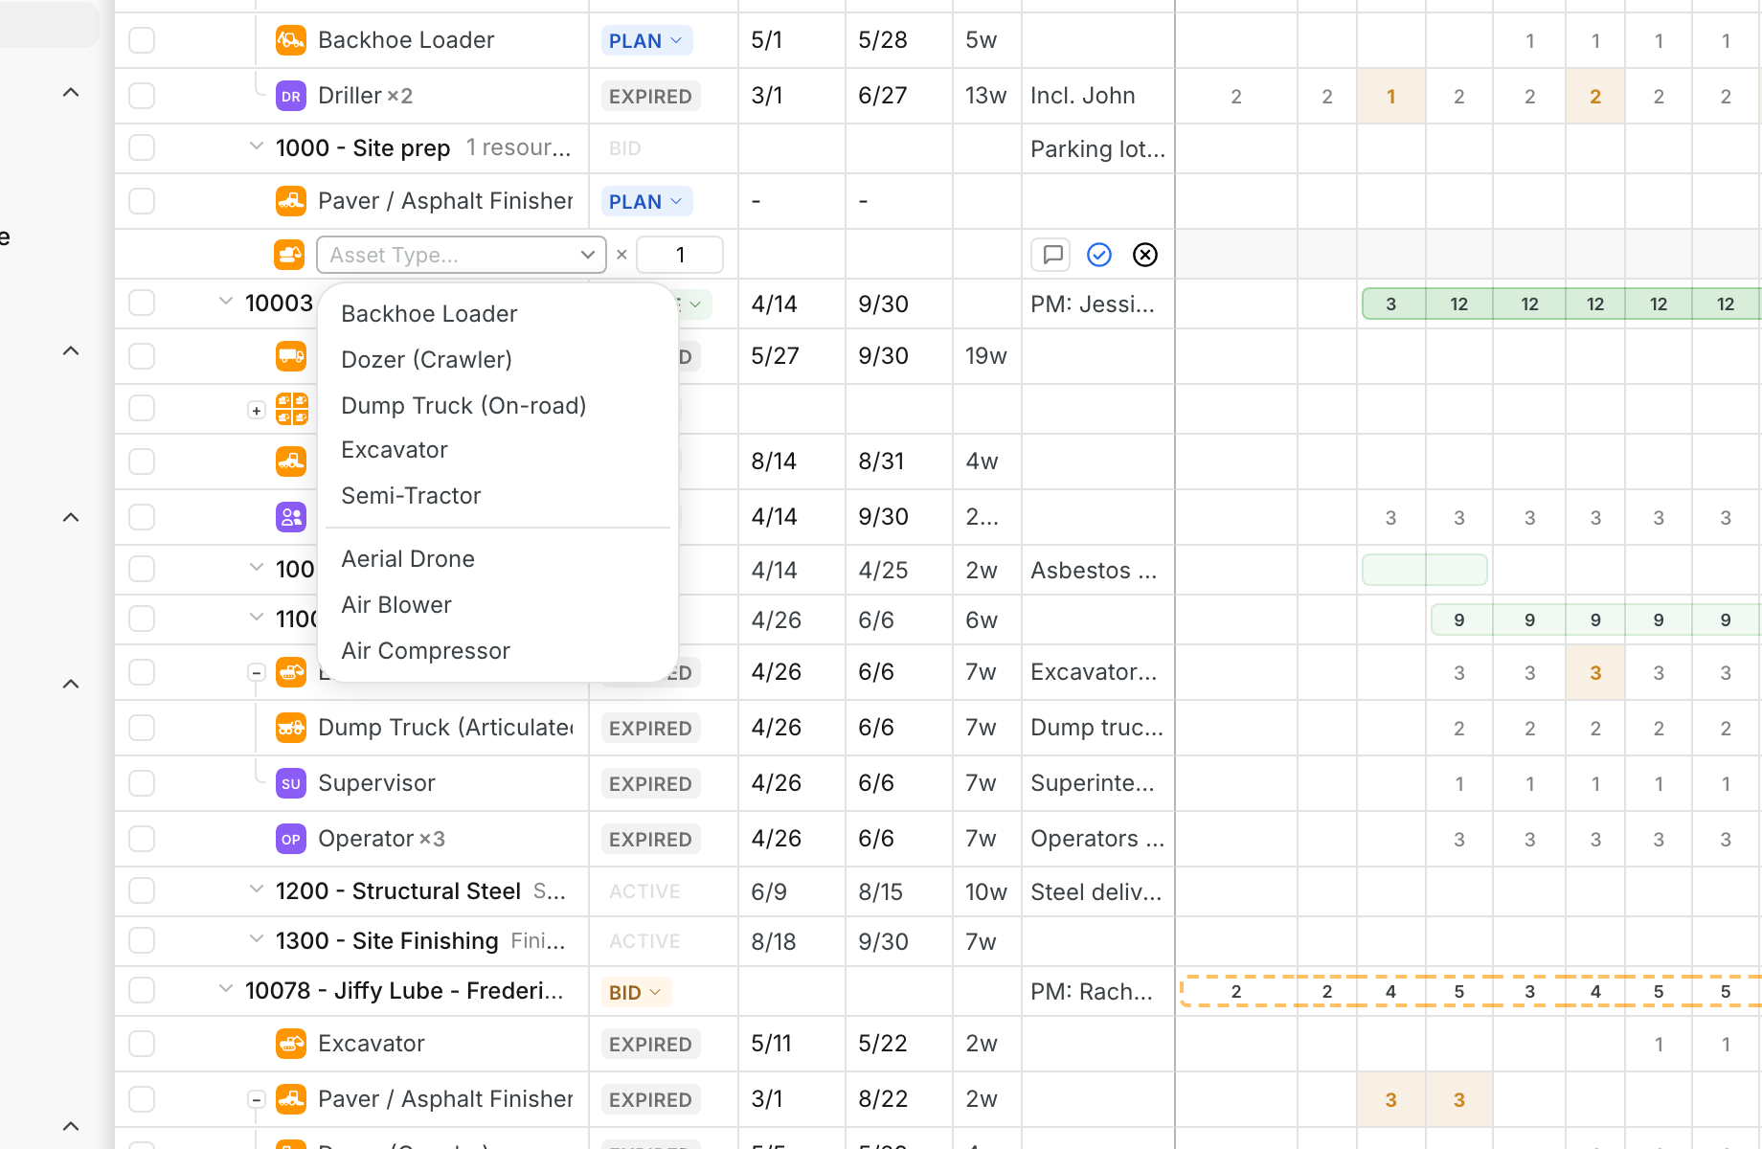Click the empty green 4/14-4/25 timeline bar
This screenshot has height=1149, width=1762.
[x=1425, y=570]
